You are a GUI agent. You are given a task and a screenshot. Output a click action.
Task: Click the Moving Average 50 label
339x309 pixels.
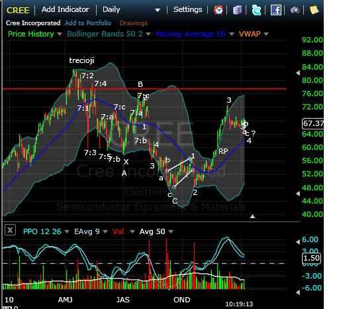click(x=191, y=34)
